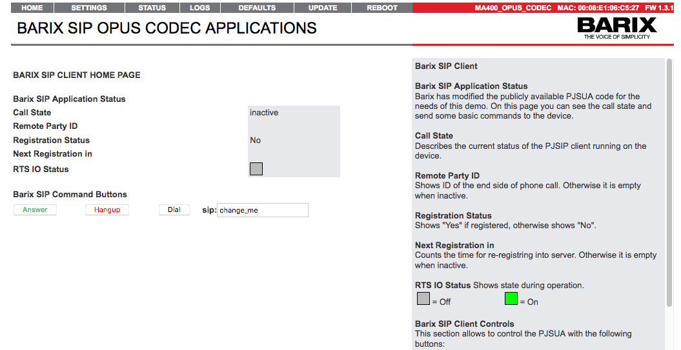Click the Dial button
The image size is (681, 350).
pos(174,210)
